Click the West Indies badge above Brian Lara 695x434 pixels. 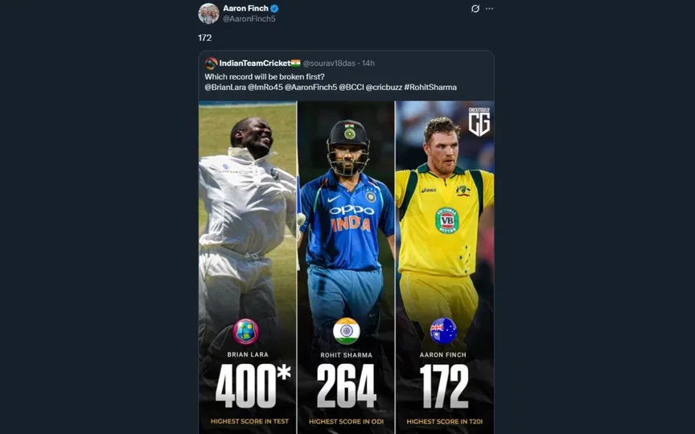pos(246,331)
